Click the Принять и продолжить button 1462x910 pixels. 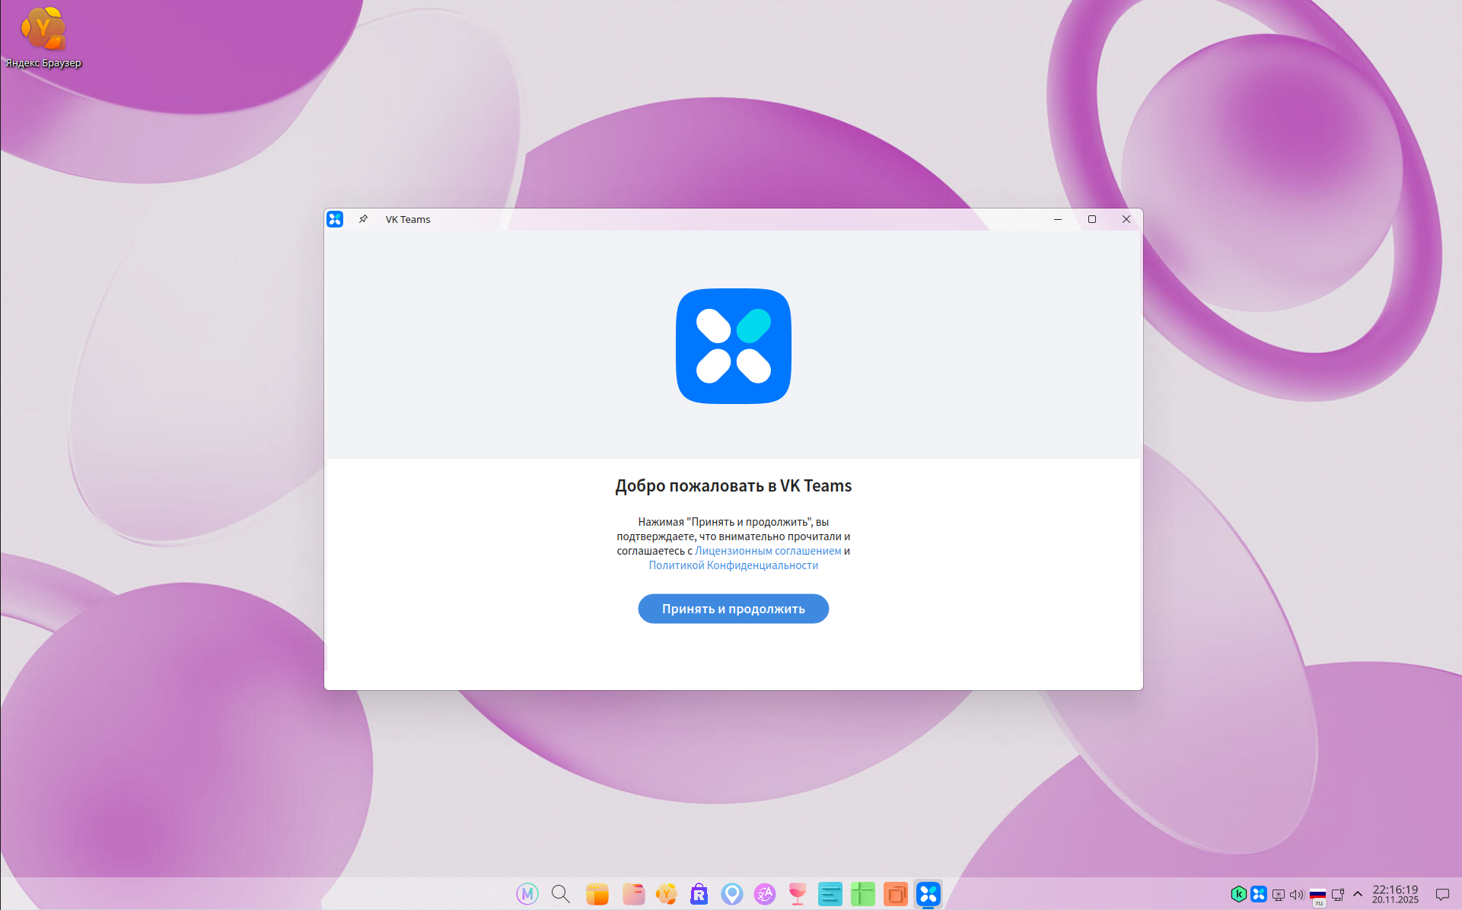pyautogui.click(x=733, y=609)
